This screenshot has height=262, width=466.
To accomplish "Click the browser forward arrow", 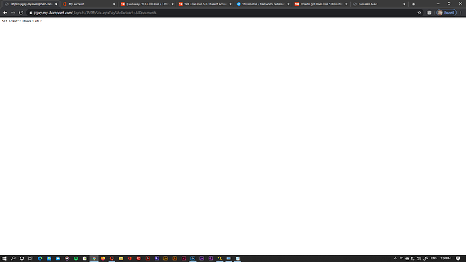I will (13, 13).
